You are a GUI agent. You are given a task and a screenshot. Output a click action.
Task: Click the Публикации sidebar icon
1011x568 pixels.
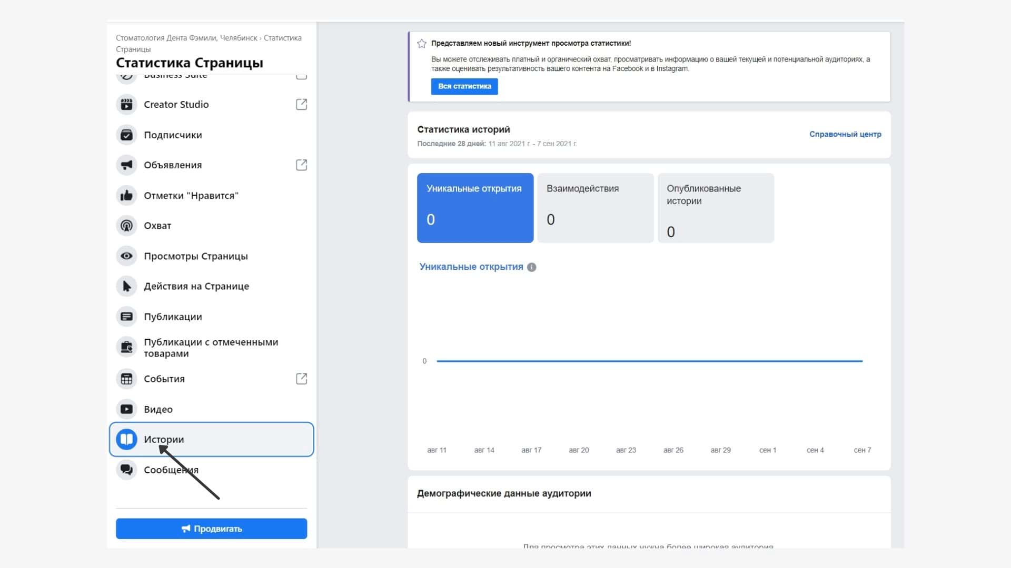[126, 316]
